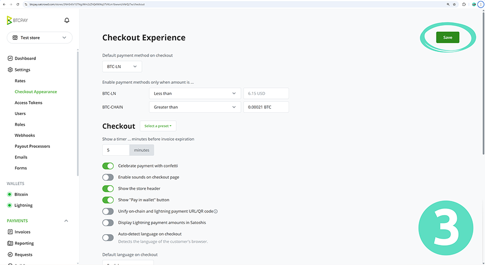
Task: Click the Invoices icon in sidebar
Action: (x=10, y=232)
